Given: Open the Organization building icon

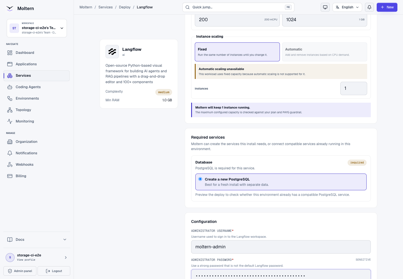Looking at the screenshot, I should (10, 142).
